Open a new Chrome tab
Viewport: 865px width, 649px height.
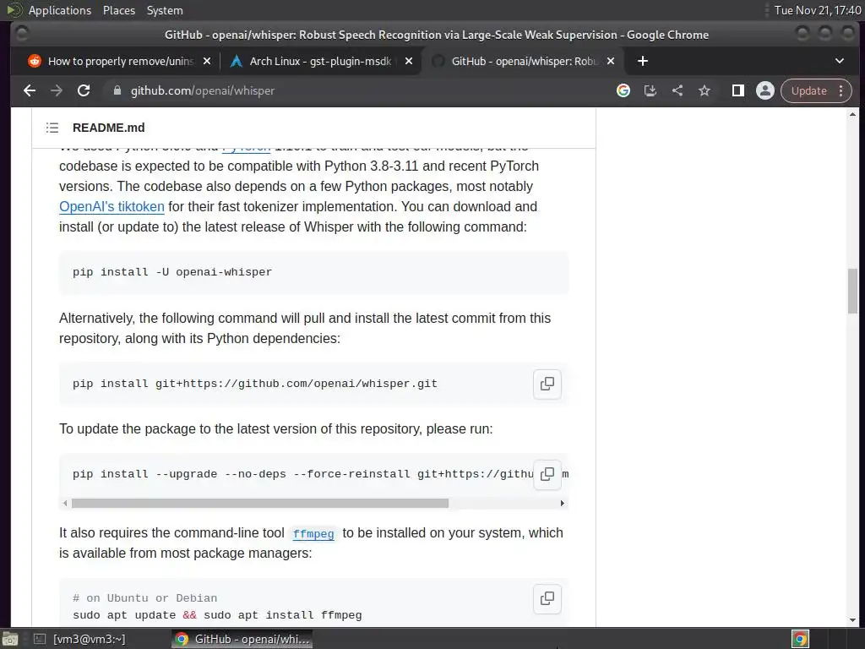tap(643, 61)
